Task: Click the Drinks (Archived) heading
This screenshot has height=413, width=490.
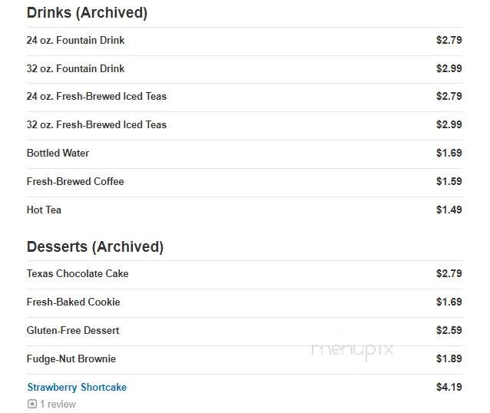Action: [87, 13]
